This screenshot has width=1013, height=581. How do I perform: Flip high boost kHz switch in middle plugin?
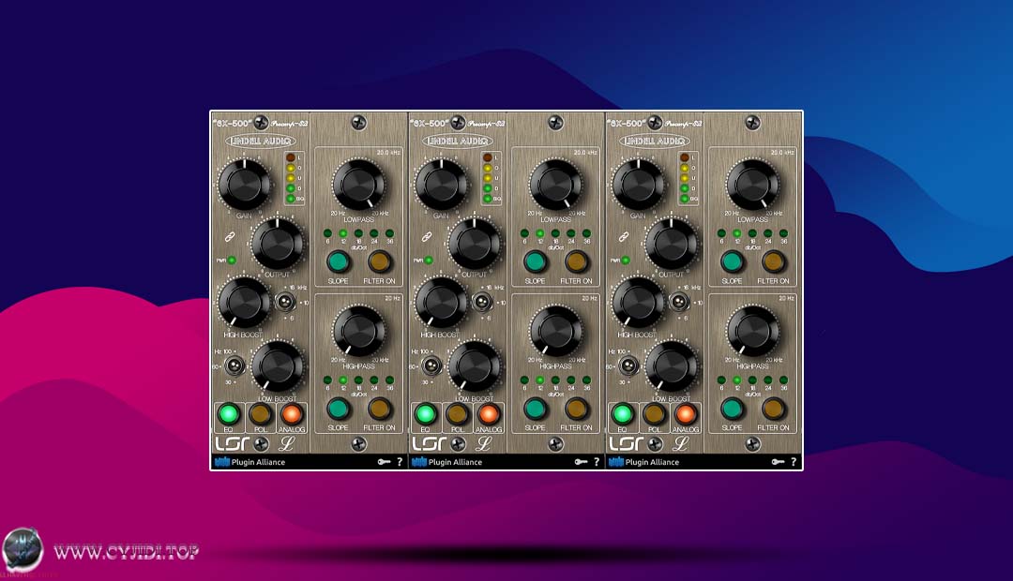coord(482,302)
